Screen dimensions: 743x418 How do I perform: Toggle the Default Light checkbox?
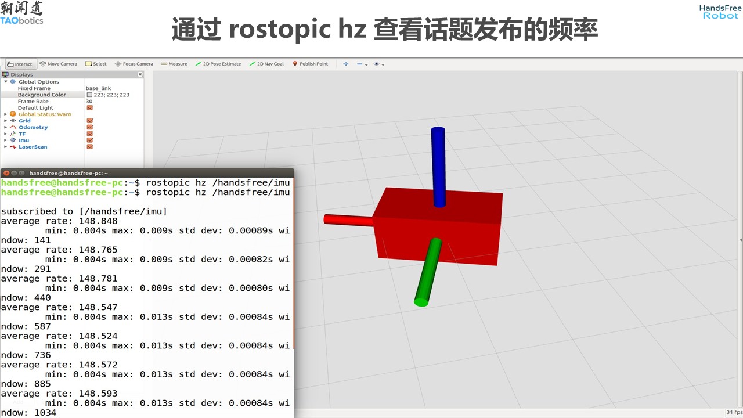tap(90, 108)
